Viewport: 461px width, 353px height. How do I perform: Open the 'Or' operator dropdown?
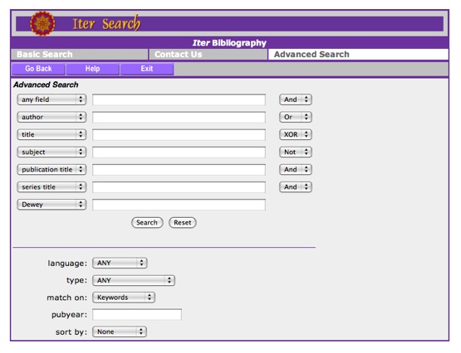(x=296, y=117)
